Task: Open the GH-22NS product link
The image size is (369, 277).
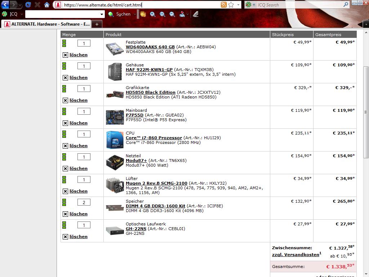Action: [136, 229]
